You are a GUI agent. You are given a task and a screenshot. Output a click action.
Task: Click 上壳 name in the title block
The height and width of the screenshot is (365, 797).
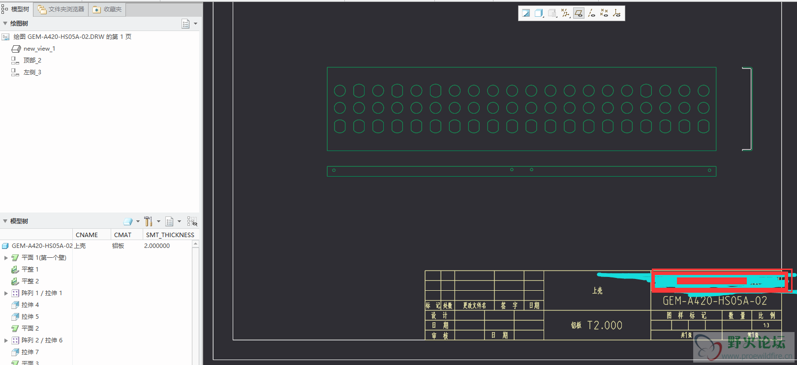597,291
